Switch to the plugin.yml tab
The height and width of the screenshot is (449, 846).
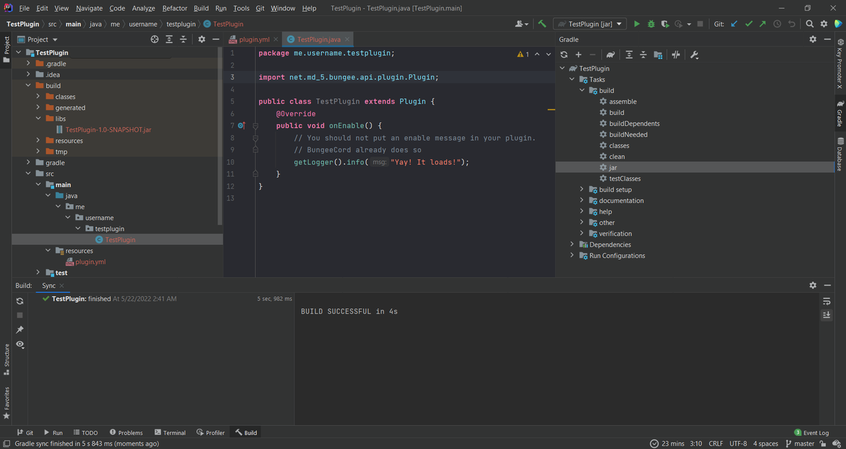pyautogui.click(x=253, y=39)
